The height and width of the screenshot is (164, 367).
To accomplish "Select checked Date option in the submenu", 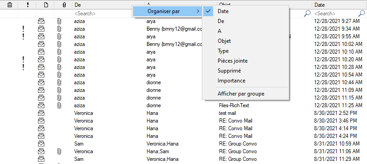I will point(246,11).
